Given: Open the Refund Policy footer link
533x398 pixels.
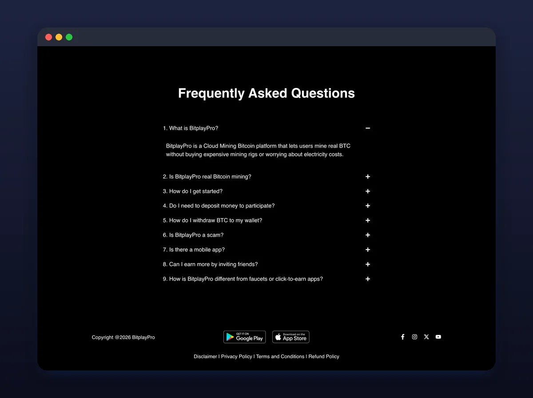Looking at the screenshot, I should click(324, 357).
